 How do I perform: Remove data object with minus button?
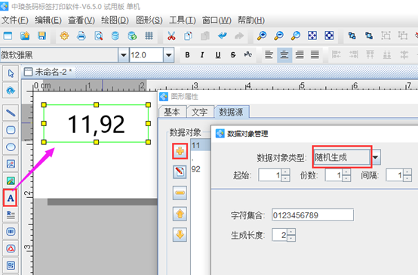(x=180, y=193)
